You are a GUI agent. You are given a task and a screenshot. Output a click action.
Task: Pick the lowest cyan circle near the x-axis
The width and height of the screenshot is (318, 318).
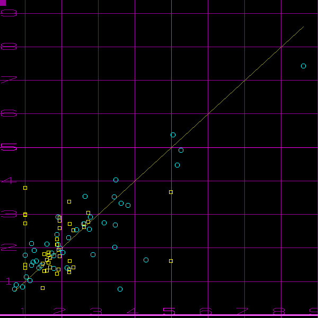click(120, 289)
